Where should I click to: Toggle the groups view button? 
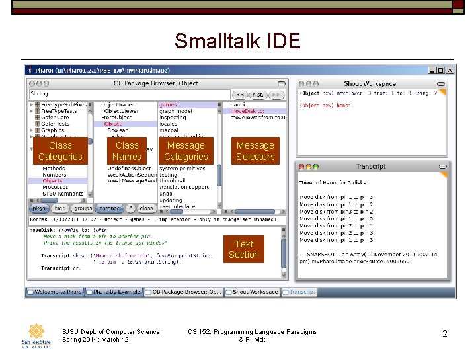82,208
